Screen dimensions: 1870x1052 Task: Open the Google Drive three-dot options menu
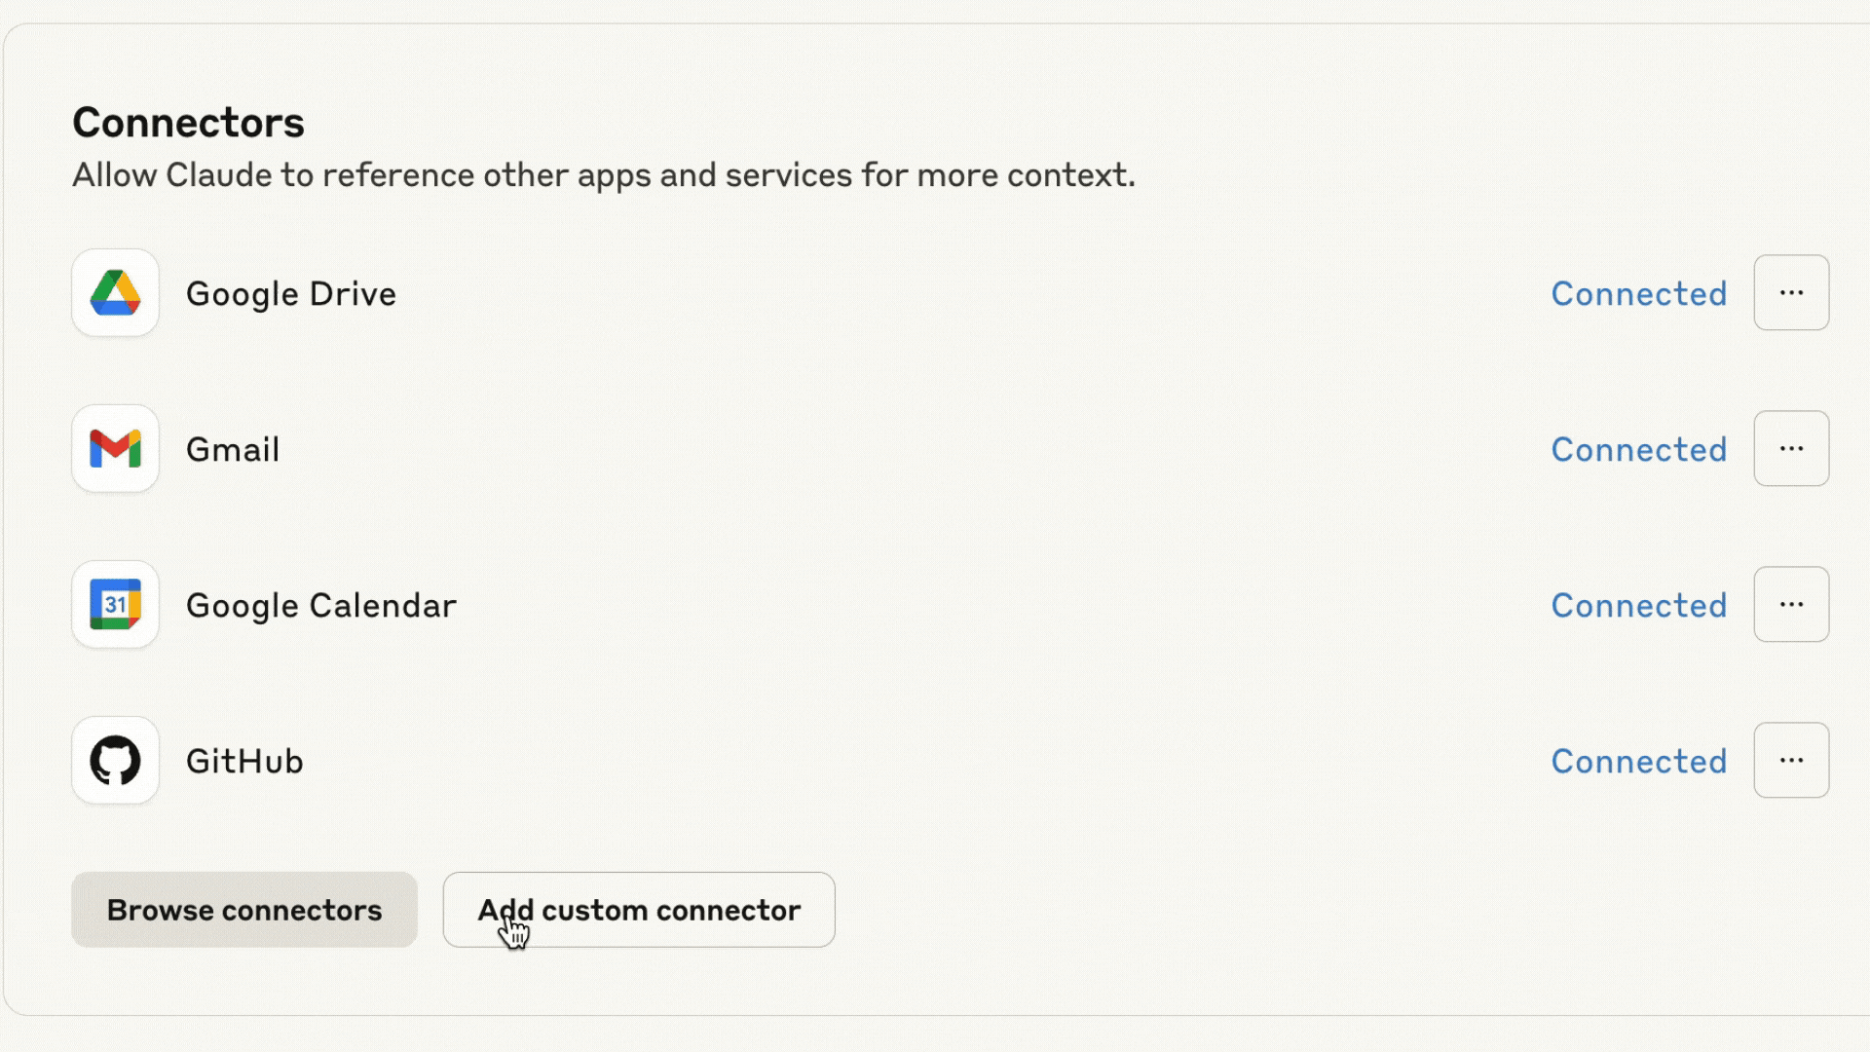(x=1791, y=293)
